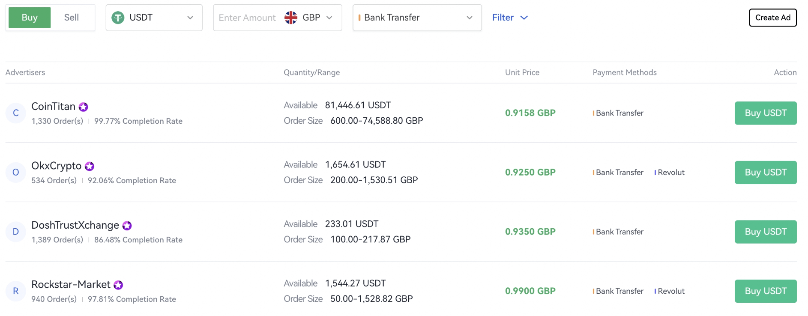Open CoinTitan's avatar icon

(x=16, y=113)
